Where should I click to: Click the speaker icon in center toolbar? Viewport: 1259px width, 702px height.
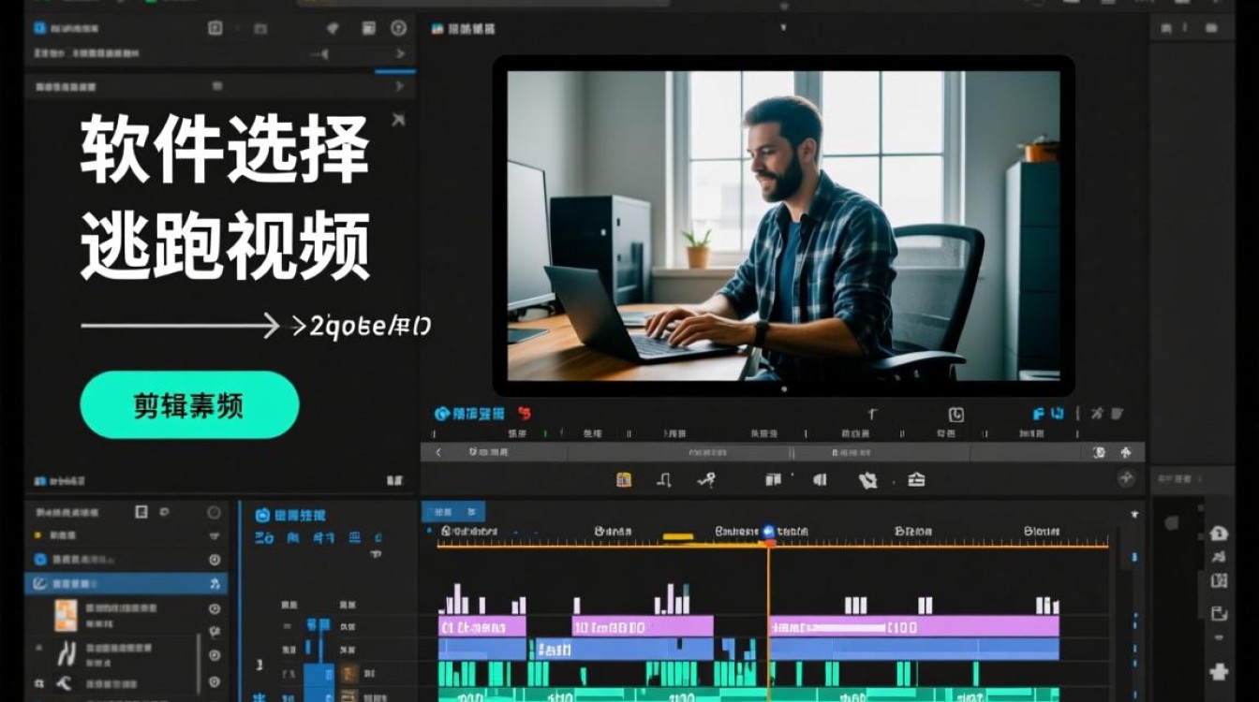(820, 480)
